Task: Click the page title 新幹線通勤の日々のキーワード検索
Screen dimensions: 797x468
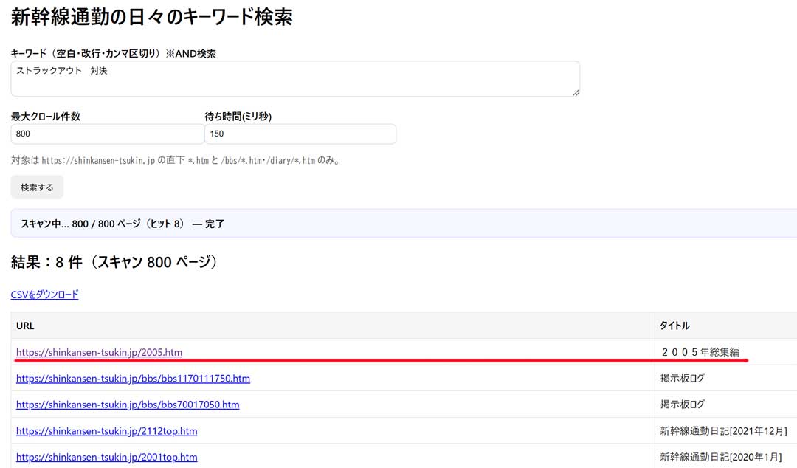Action: tap(152, 16)
